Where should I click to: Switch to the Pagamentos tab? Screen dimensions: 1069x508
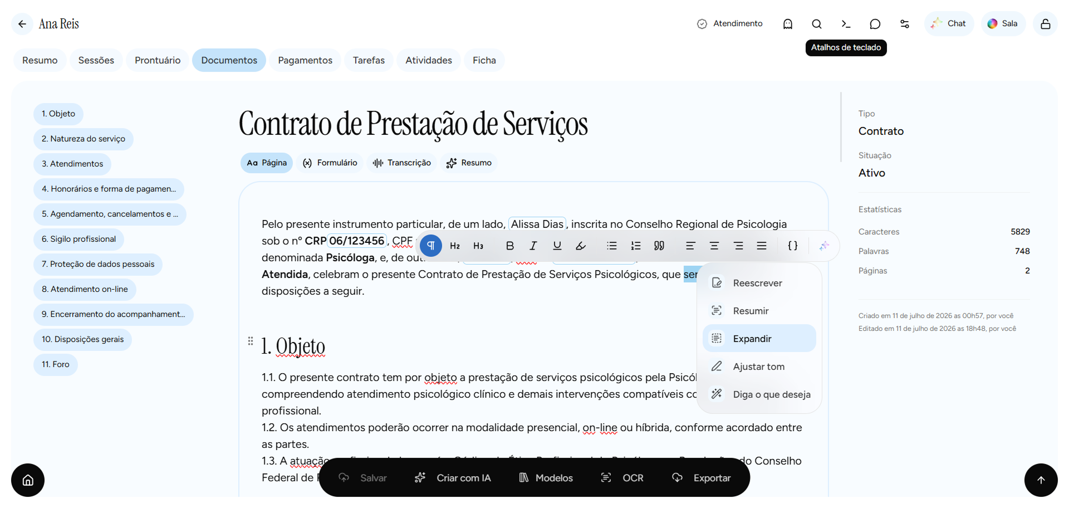point(305,60)
